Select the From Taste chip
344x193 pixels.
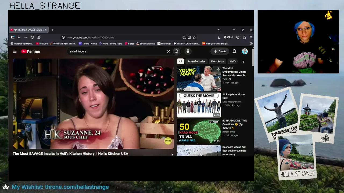(x=217, y=61)
